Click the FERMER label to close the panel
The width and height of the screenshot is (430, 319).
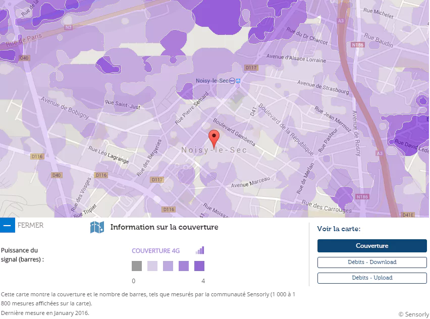coord(30,226)
